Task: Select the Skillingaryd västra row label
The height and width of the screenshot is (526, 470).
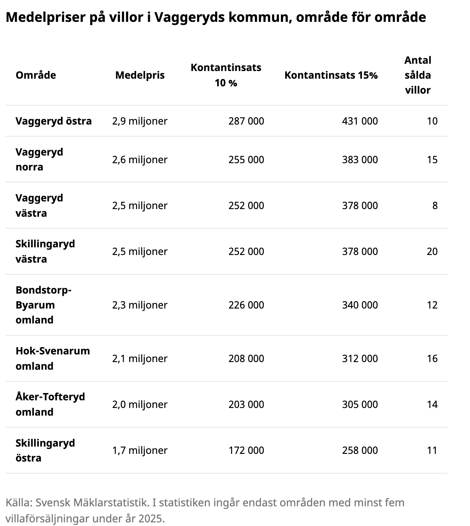Action: coord(45,251)
